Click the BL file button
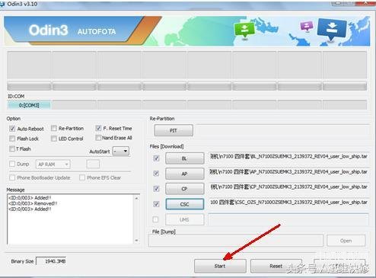This screenshot has height=278, width=376. (x=185, y=158)
